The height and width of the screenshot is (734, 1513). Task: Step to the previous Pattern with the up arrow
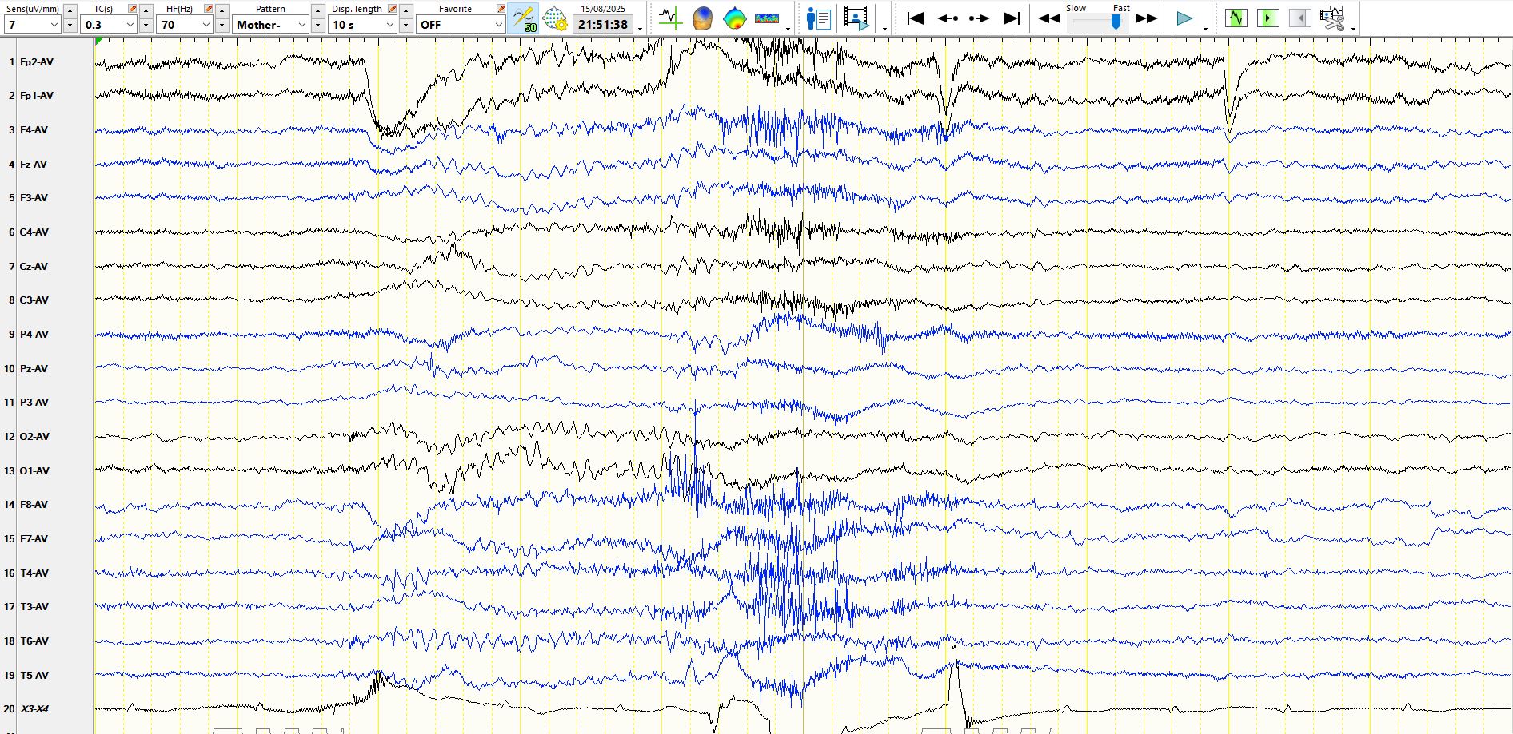point(317,10)
